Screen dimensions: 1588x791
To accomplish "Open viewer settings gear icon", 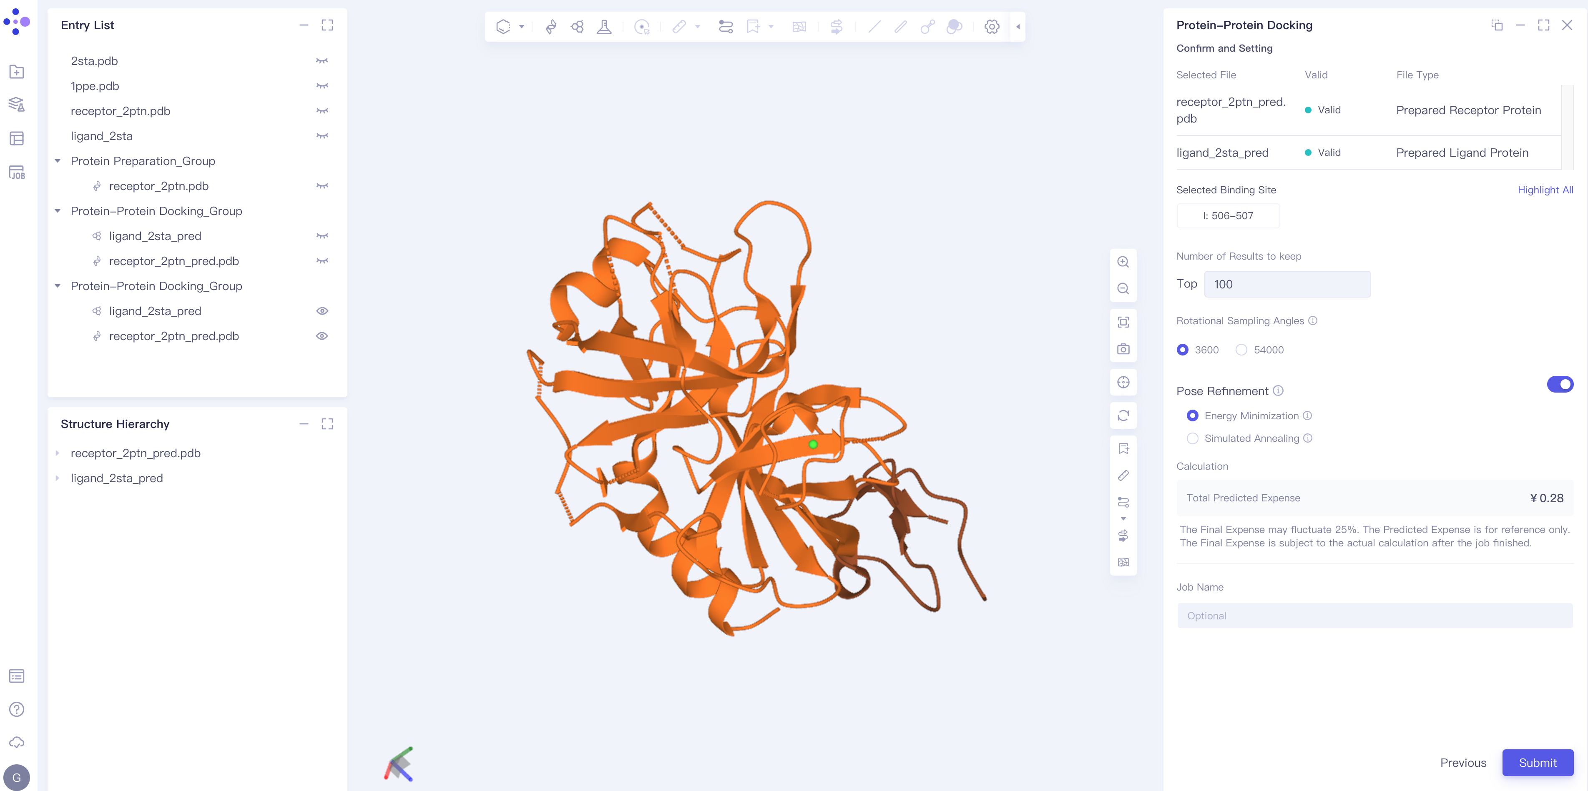I will coord(992,27).
